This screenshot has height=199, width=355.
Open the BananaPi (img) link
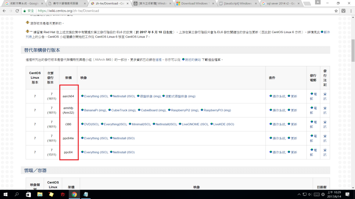(95, 110)
